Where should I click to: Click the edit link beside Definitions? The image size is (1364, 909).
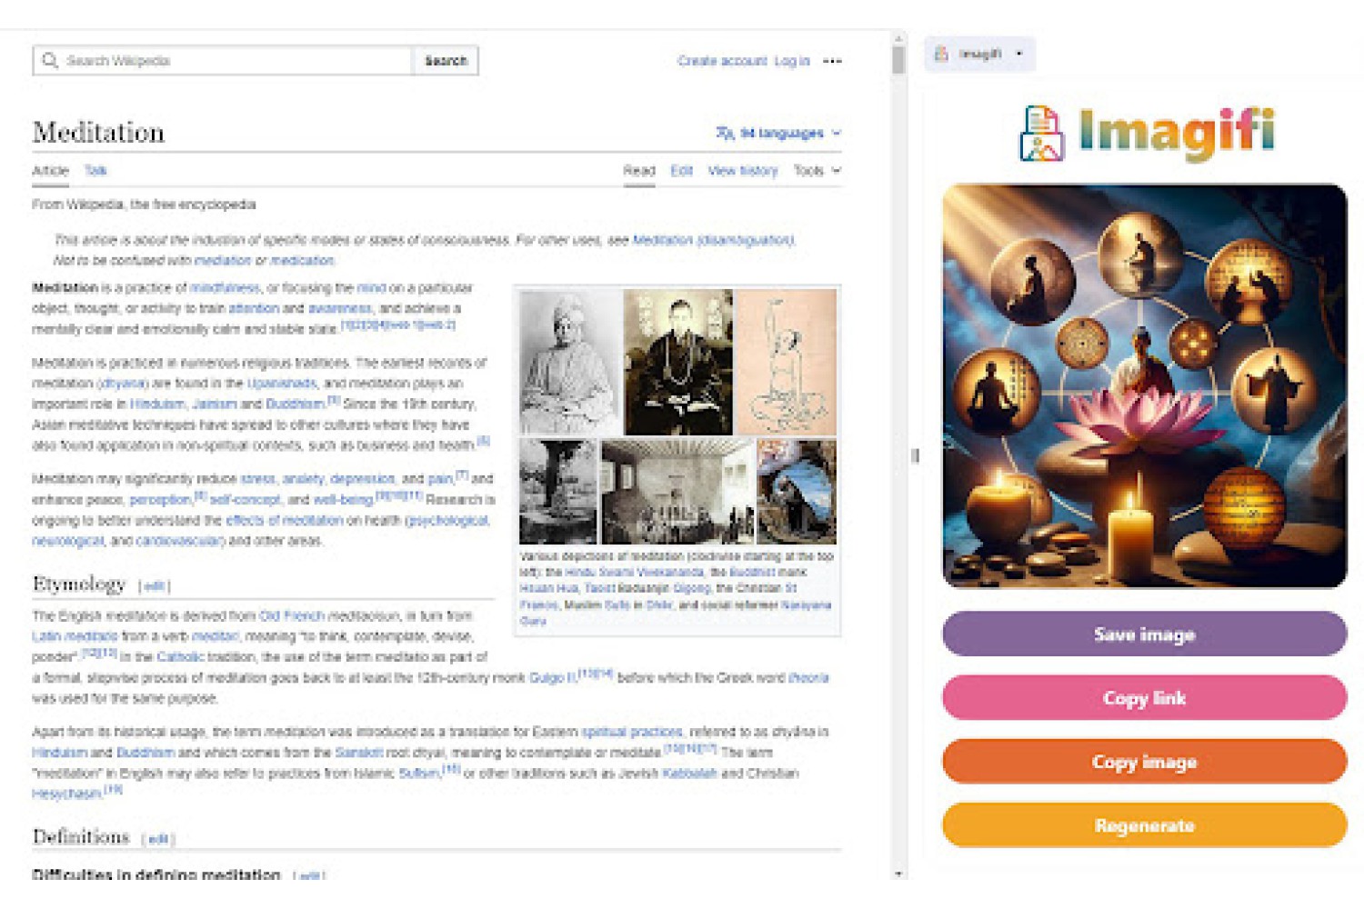point(158,839)
